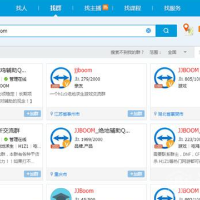Switch to the 找人 tab

click(x=21, y=8)
